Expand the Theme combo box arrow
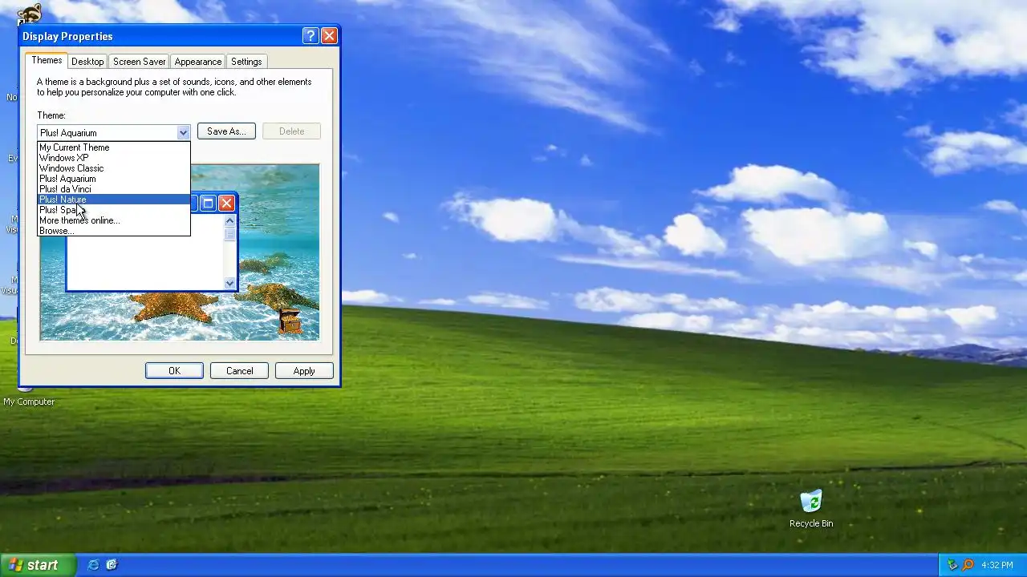1027x577 pixels. pyautogui.click(x=183, y=132)
